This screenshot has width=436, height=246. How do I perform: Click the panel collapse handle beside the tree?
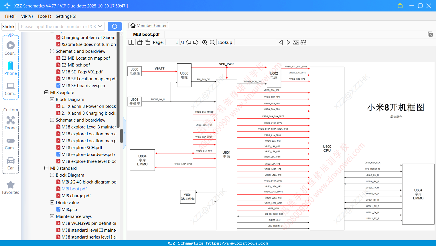[125, 132]
